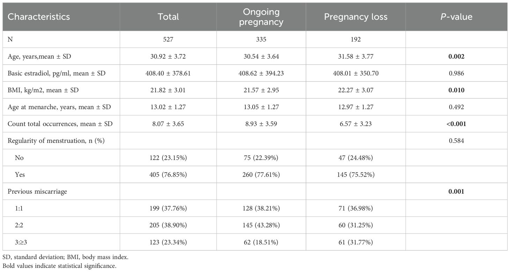Select the Age at menarche row label

pyautogui.click(x=59, y=107)
